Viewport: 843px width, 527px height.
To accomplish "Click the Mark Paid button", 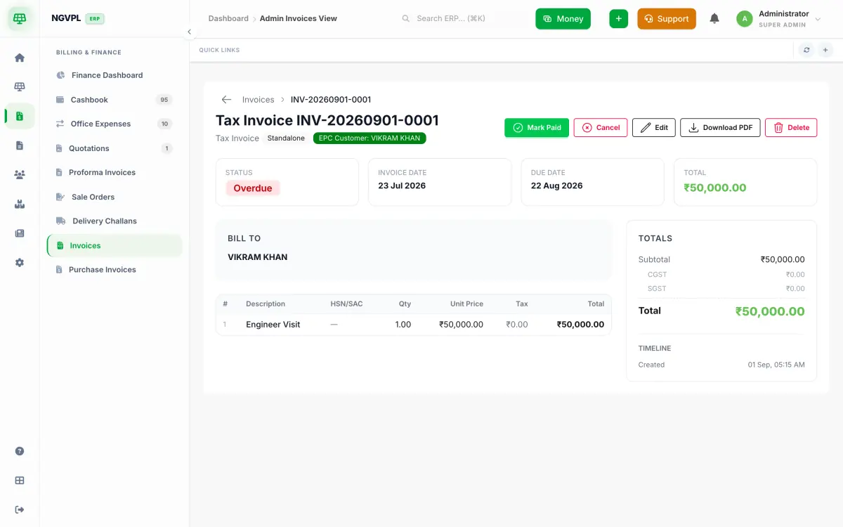I will click(x=537, y=127).
